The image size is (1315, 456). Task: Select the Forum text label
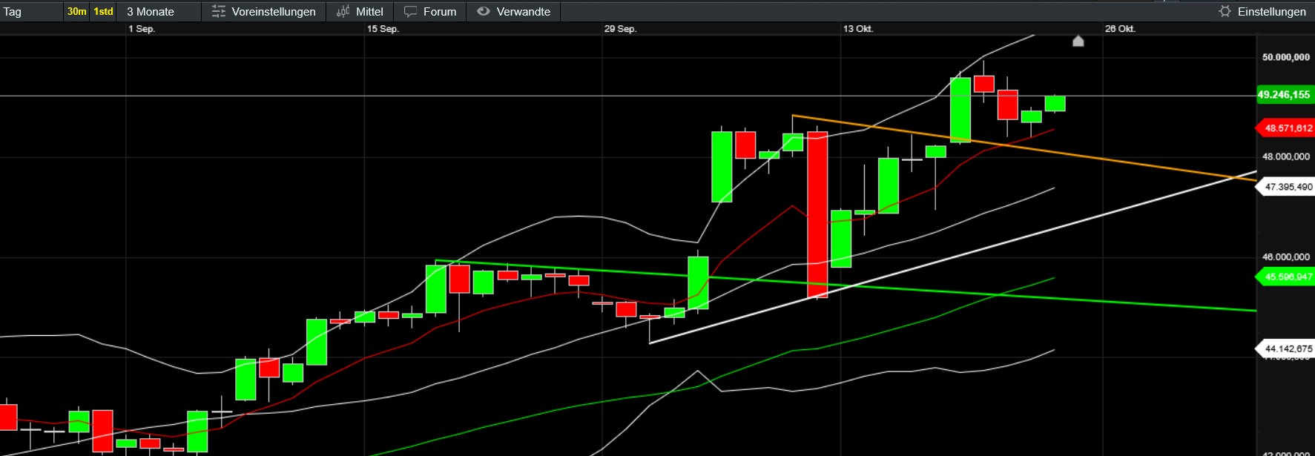pyautogui.click(x=440, y=11)
